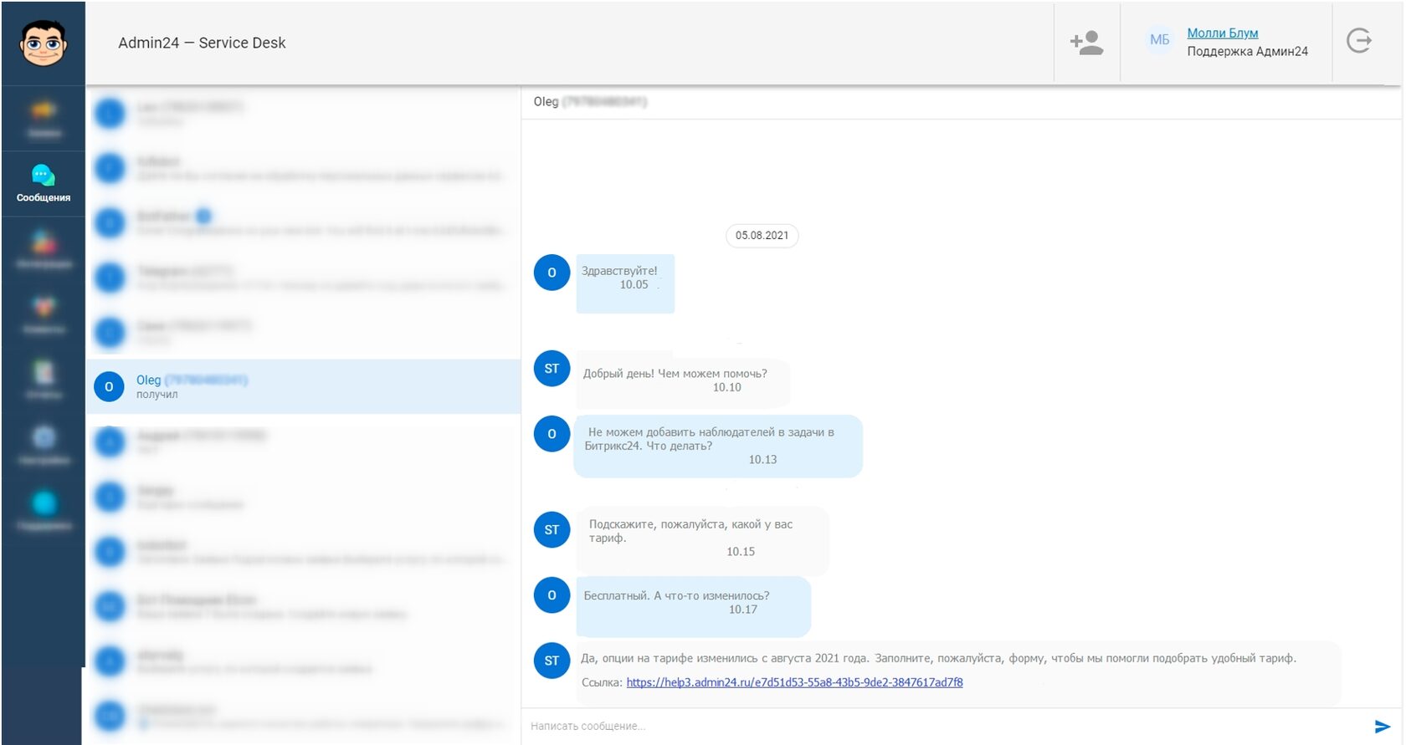Select the Oleg name in the conversation list

click(148, 380)
